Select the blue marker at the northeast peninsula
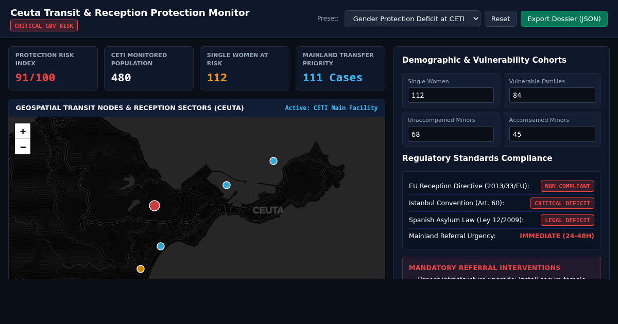Image resolution: width=618 pixels, height=324 pixels. [x=273, y=161]
